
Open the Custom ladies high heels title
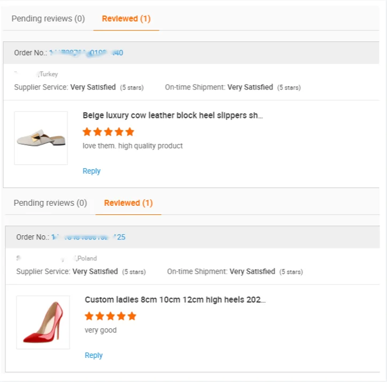(175, 299)
